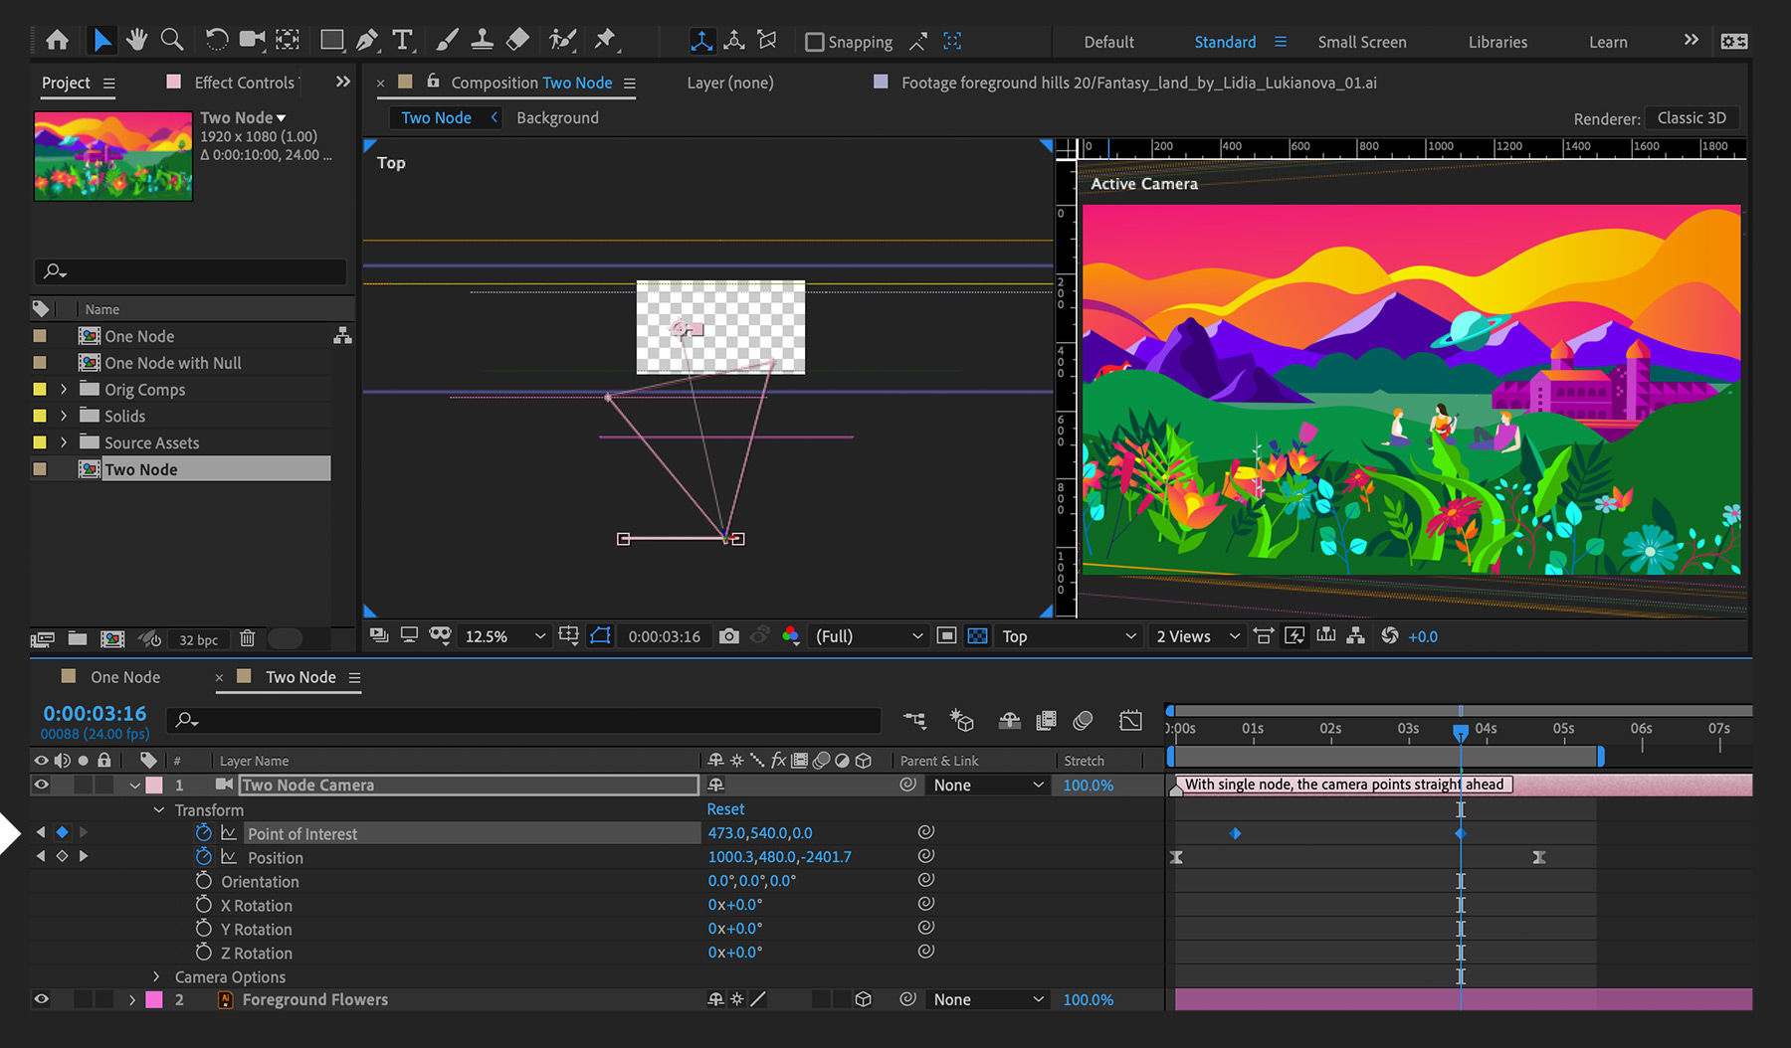1791x1048 pixels.
Task: Switch to the Learn workspace
Action: tap(1608, 42)
